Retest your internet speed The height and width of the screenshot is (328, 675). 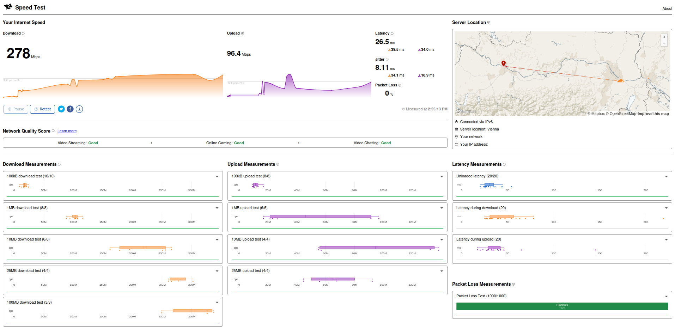[42, 109]
